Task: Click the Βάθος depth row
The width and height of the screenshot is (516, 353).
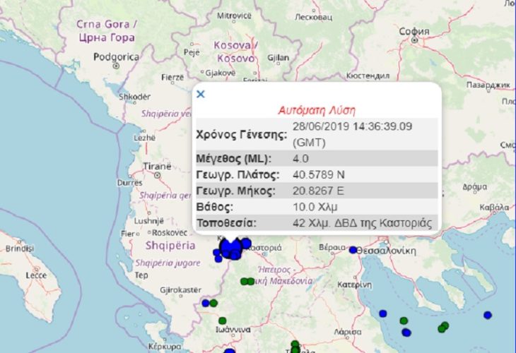Action: click(x=315, y=208)
